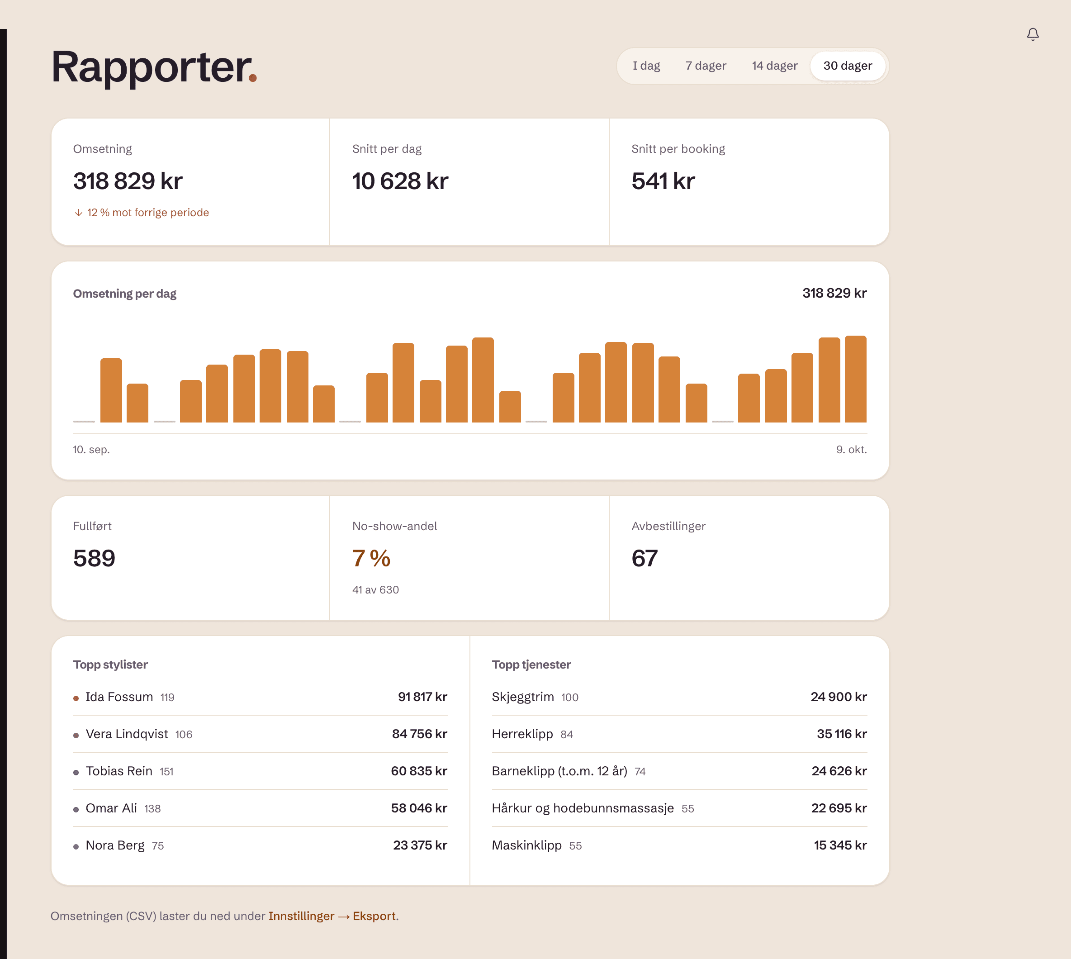Click the Topp stylister heading

coord(110,665)
